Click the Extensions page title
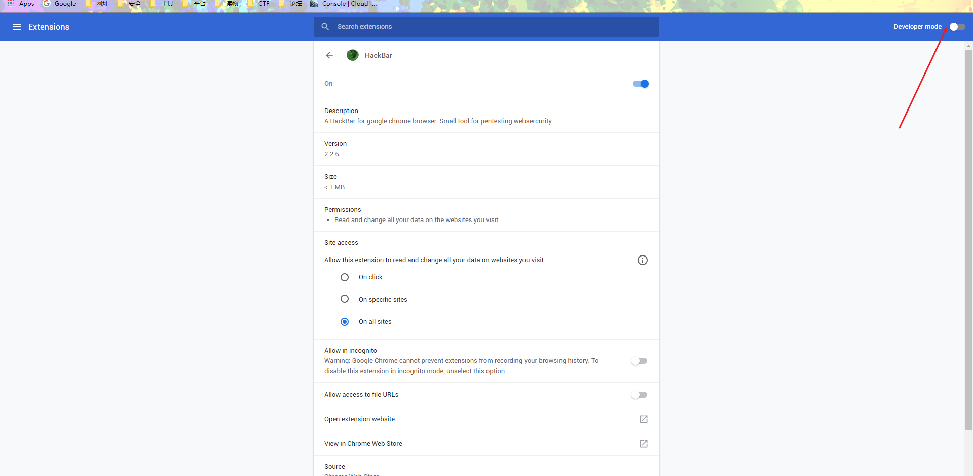973x476 pixels. point(49,27)
